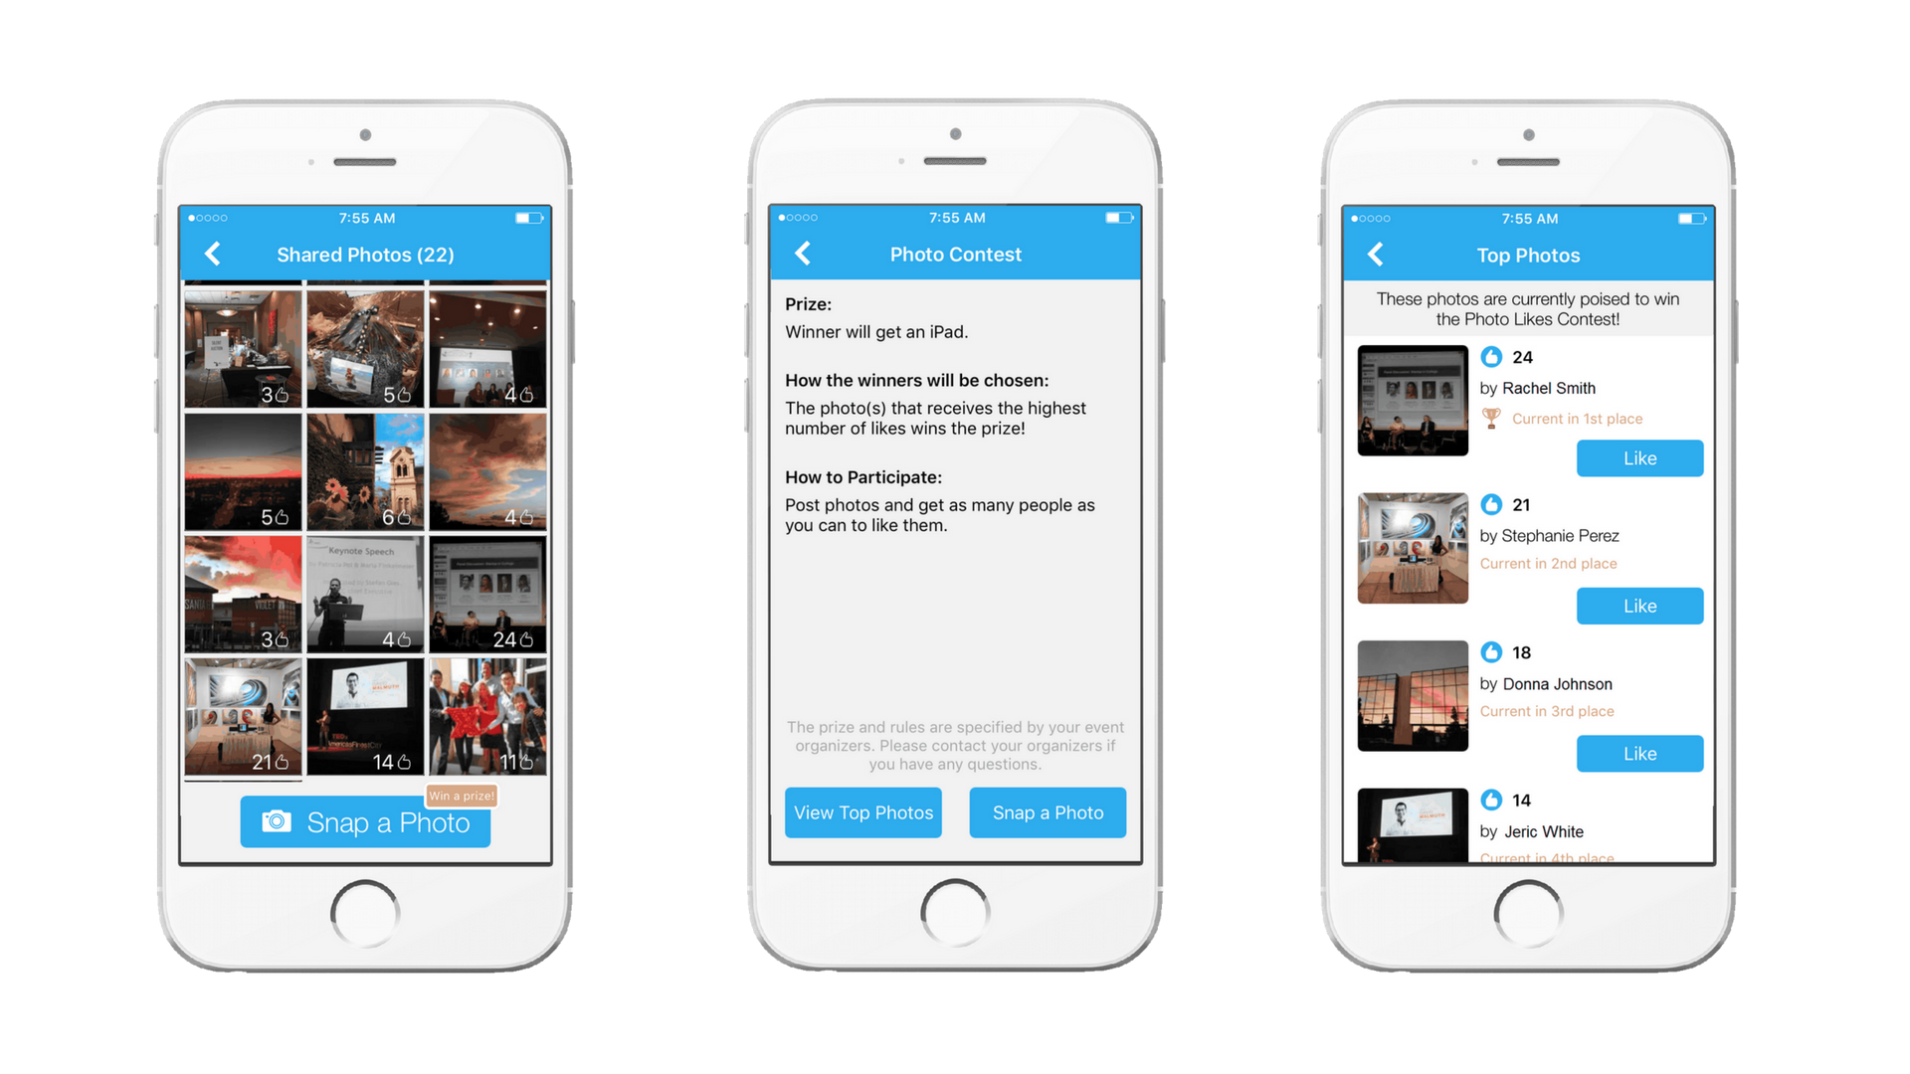Screen dimensions: 1910x1074
Task: Click the back arrow on Photo Contest
Action: (x=798, y=255)
